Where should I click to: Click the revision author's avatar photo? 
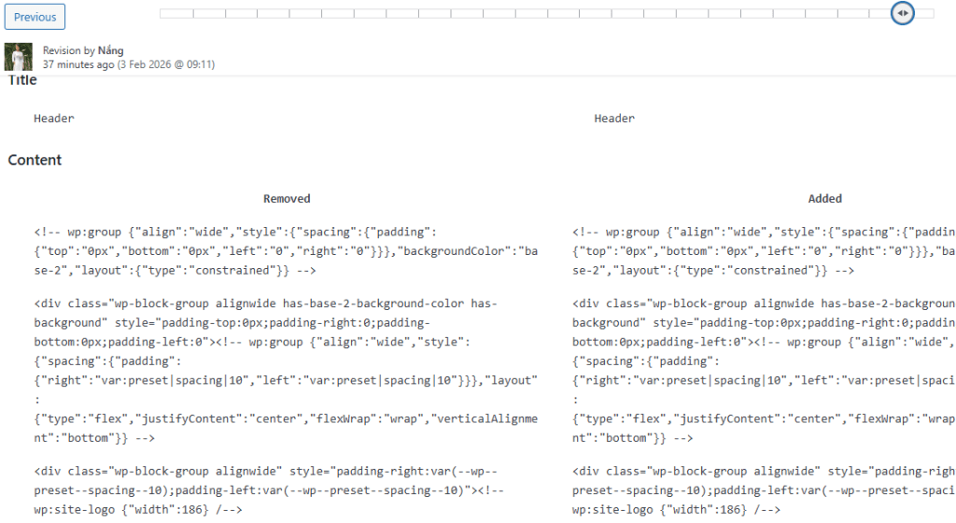point(19,57)
